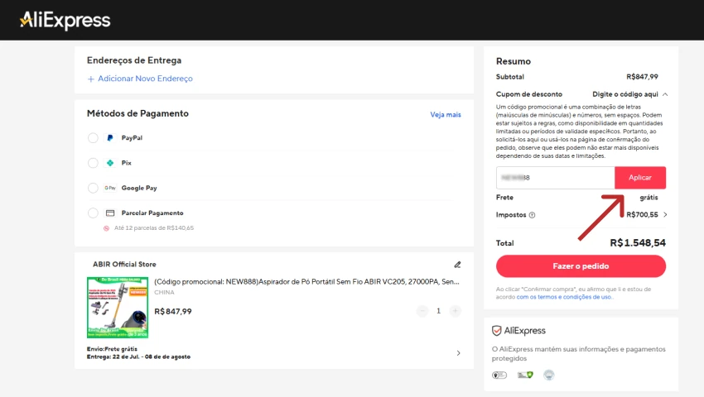Select Google Pay radio button

click(x=93, y=188)
